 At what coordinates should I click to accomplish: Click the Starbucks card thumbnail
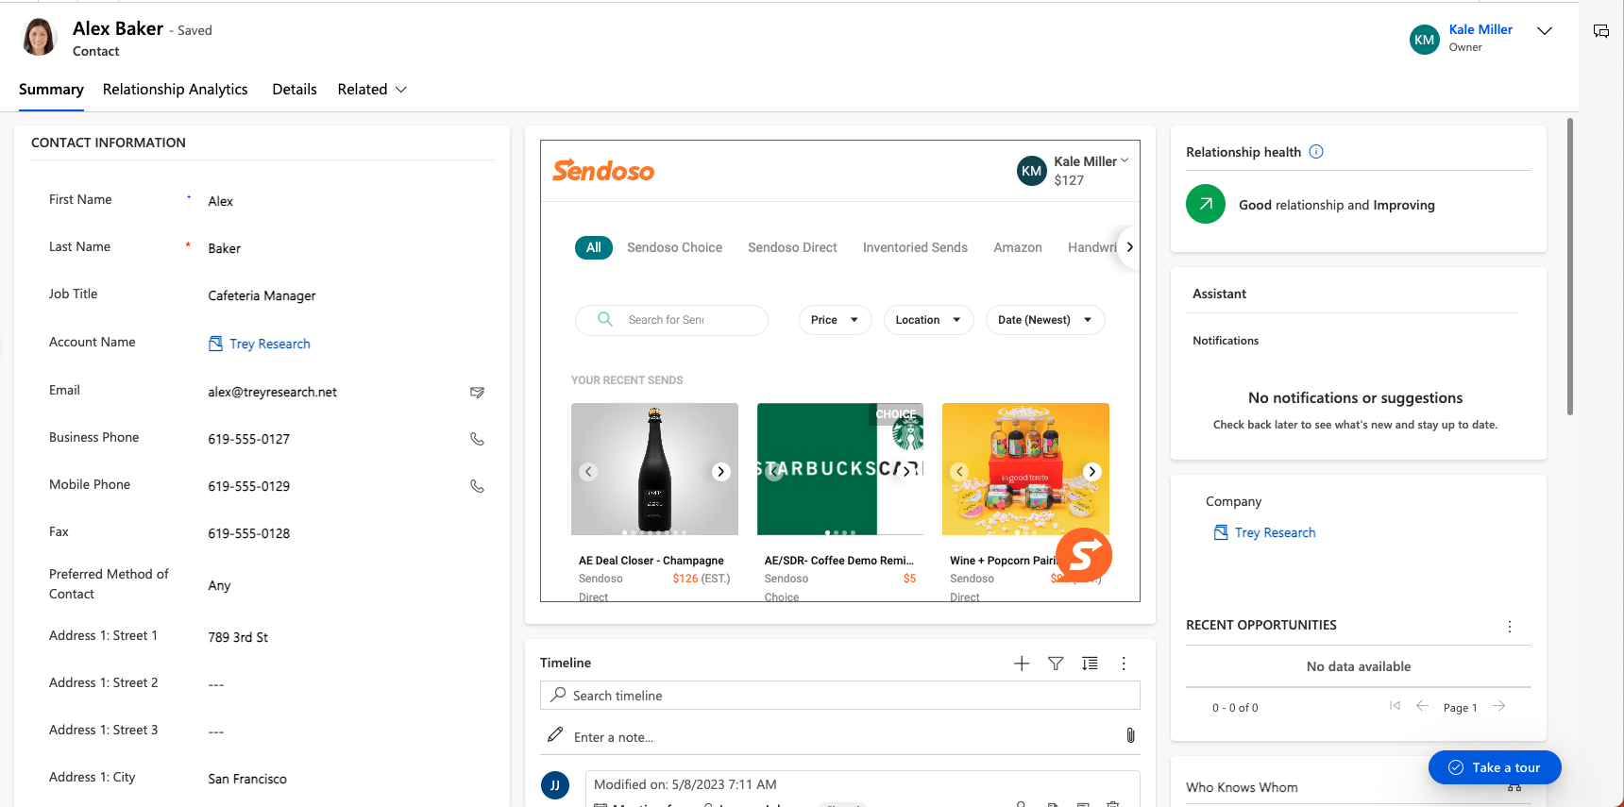pyautogui.click(x=840, y=469)
